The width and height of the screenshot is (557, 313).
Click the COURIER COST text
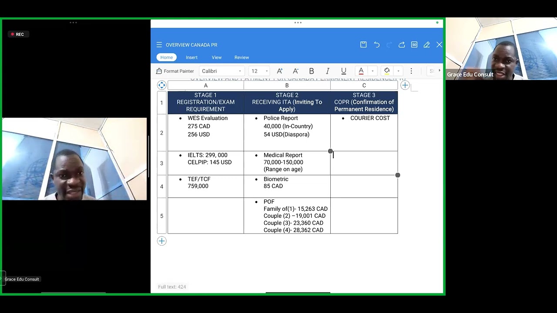(370, 118)
